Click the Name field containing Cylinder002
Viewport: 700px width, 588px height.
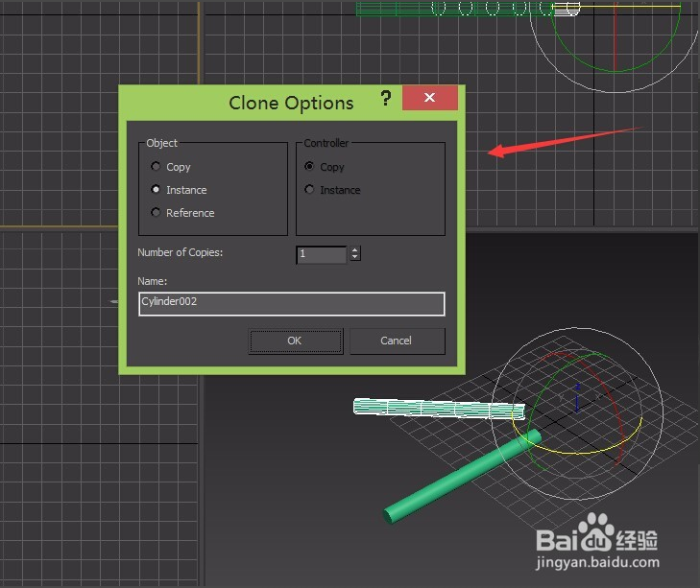(292, 304)
